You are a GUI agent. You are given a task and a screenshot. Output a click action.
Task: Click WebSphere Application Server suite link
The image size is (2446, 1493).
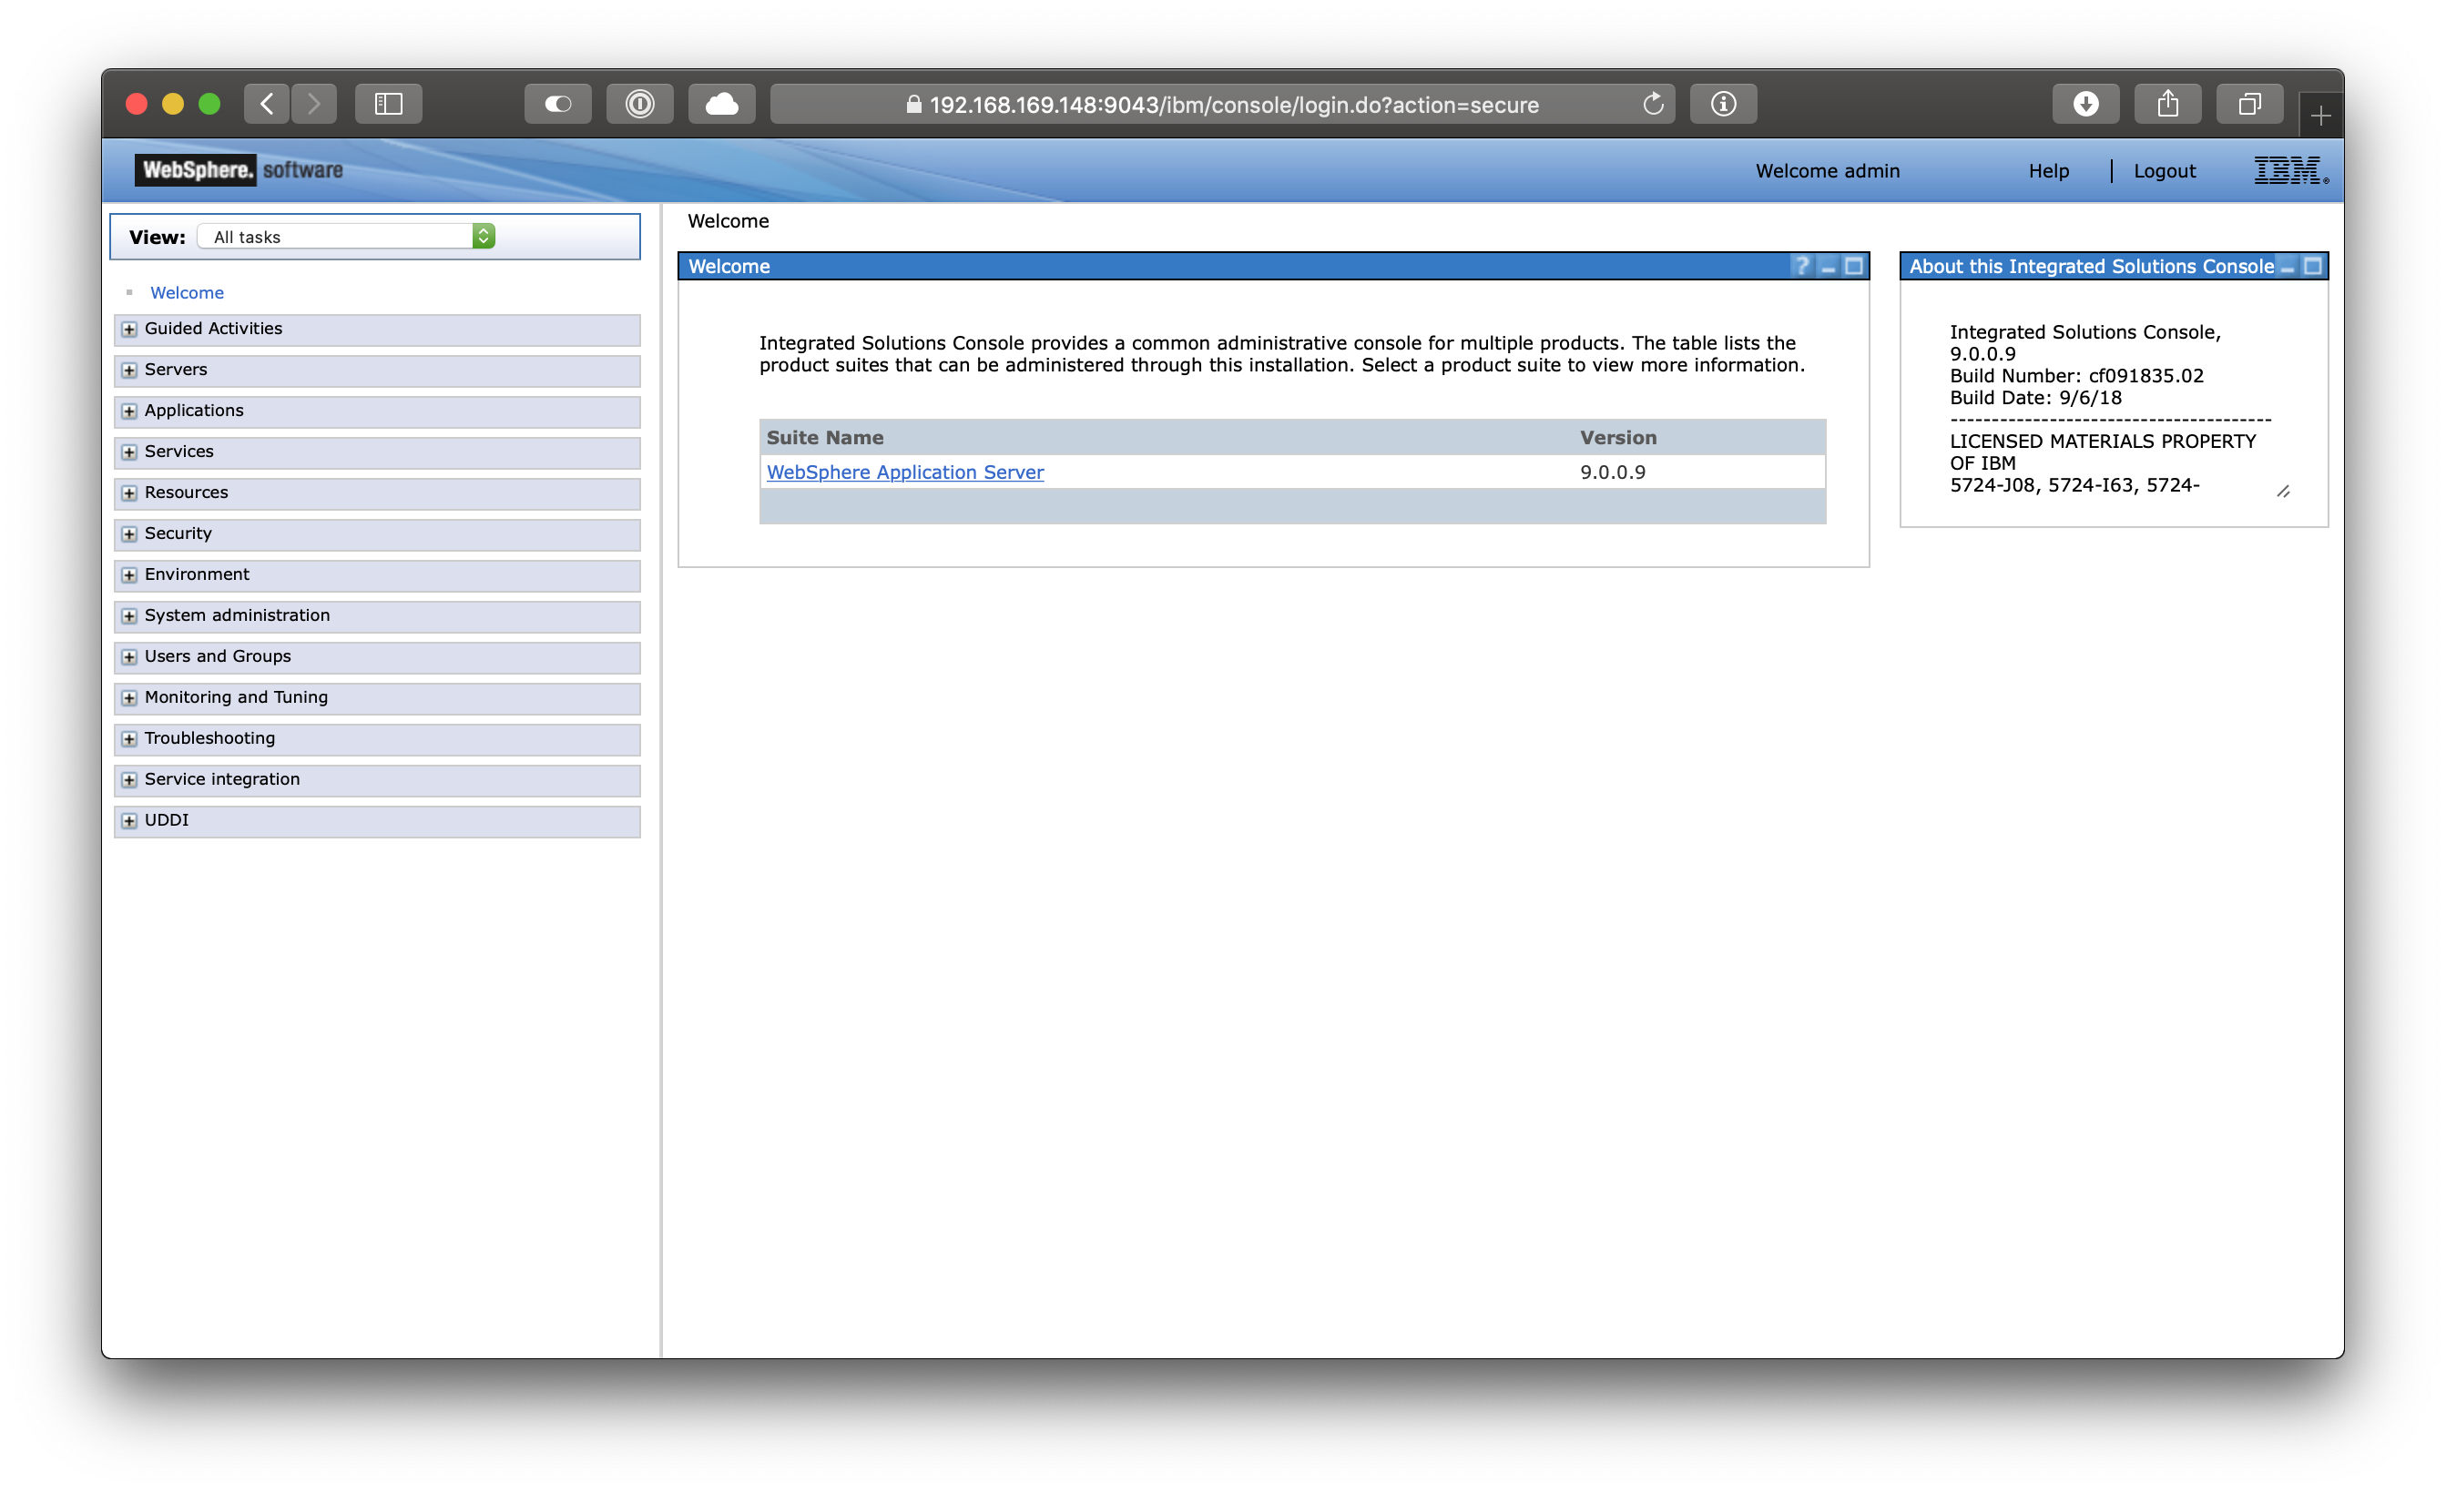tap(905, 472)
